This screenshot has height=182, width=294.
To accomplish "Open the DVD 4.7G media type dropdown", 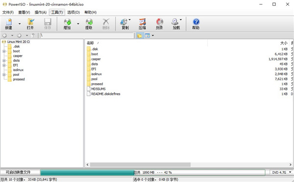I will tap(281, 172).
